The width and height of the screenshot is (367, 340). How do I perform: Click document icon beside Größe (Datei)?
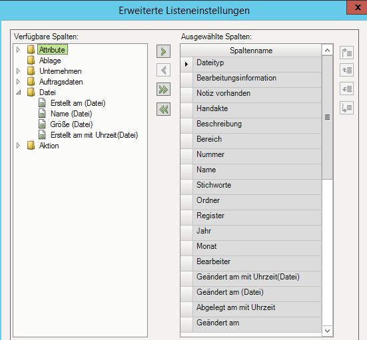(42, 124)
